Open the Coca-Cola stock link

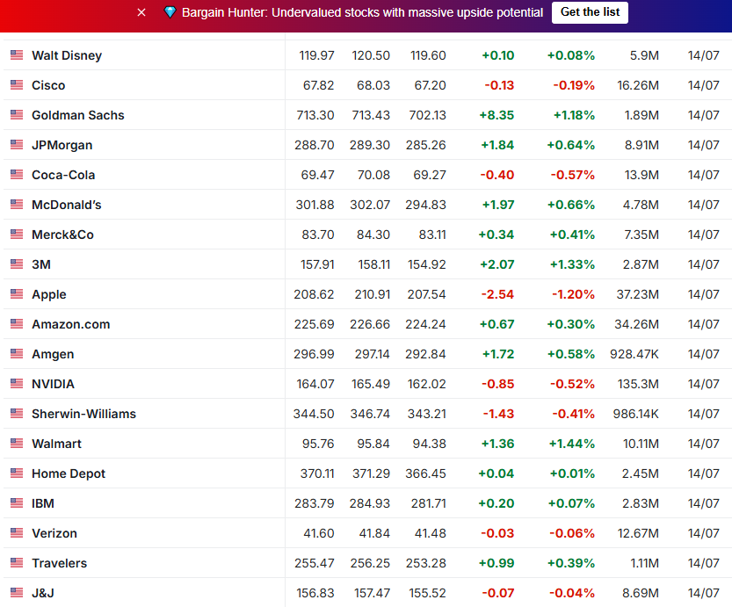pos(63,175)
